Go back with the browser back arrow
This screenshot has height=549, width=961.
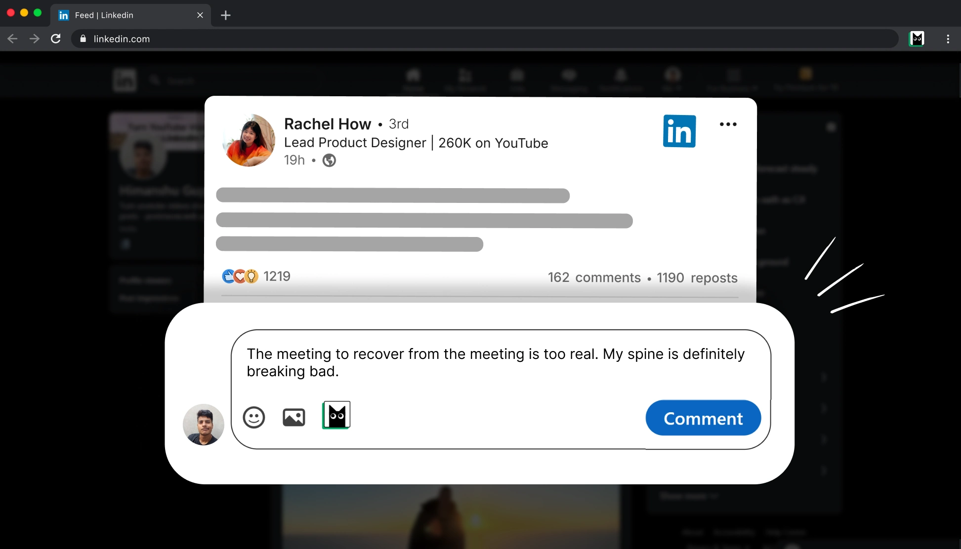point(12,39)
